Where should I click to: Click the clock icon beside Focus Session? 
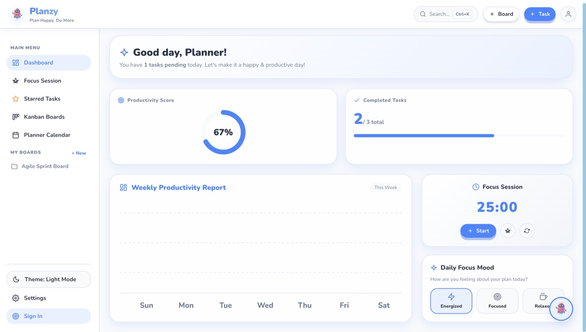(476, 187)
